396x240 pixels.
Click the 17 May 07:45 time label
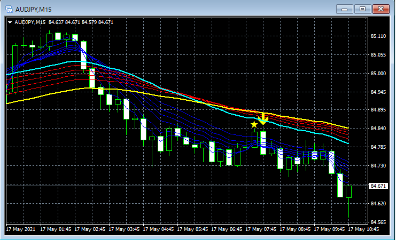tap(261, 230)
